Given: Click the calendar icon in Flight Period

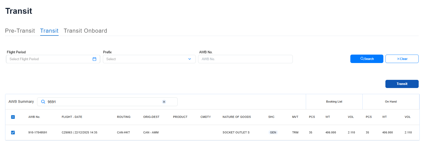Looking at the screenshot, I should click(x=94, y=59).
